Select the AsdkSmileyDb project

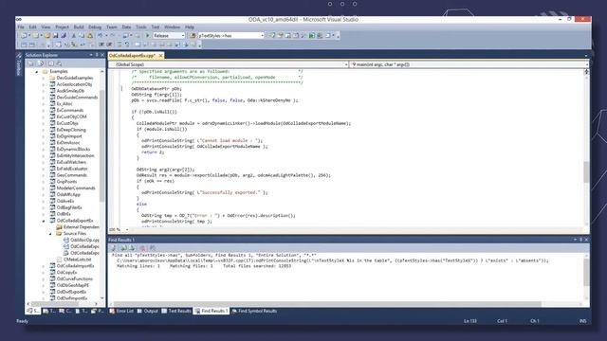click(x=70, y=91)
